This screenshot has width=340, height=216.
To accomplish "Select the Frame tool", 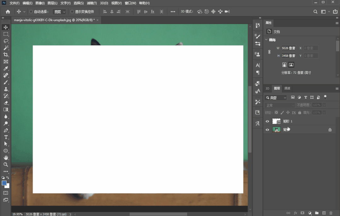I will point(6,62).
